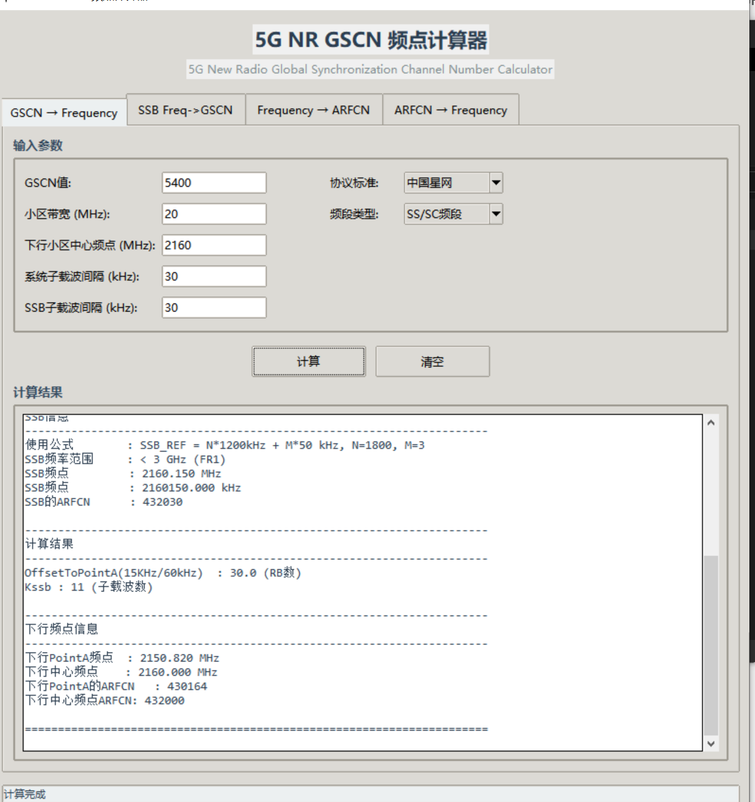Screen dimensions: 755x802
Task: Switch to the ARFCN → Frequency tab
Action: (450, 109)
